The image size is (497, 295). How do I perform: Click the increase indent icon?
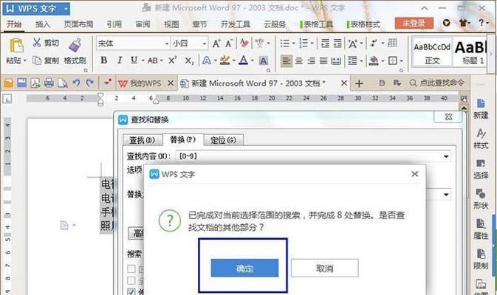point(337,44)
